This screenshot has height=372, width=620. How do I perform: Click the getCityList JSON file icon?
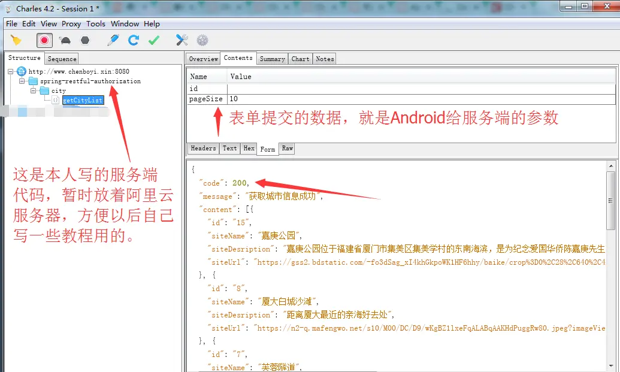point(56,101)
